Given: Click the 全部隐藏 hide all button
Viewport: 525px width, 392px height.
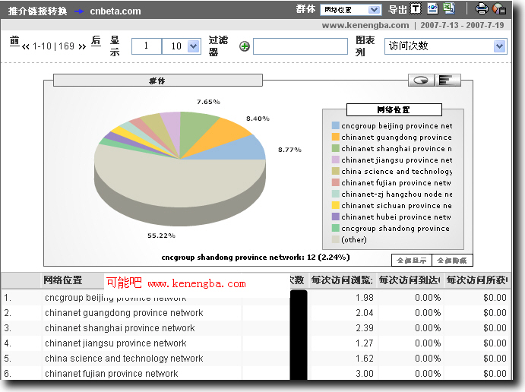Looking at the screenshot, I should [453, 260].
